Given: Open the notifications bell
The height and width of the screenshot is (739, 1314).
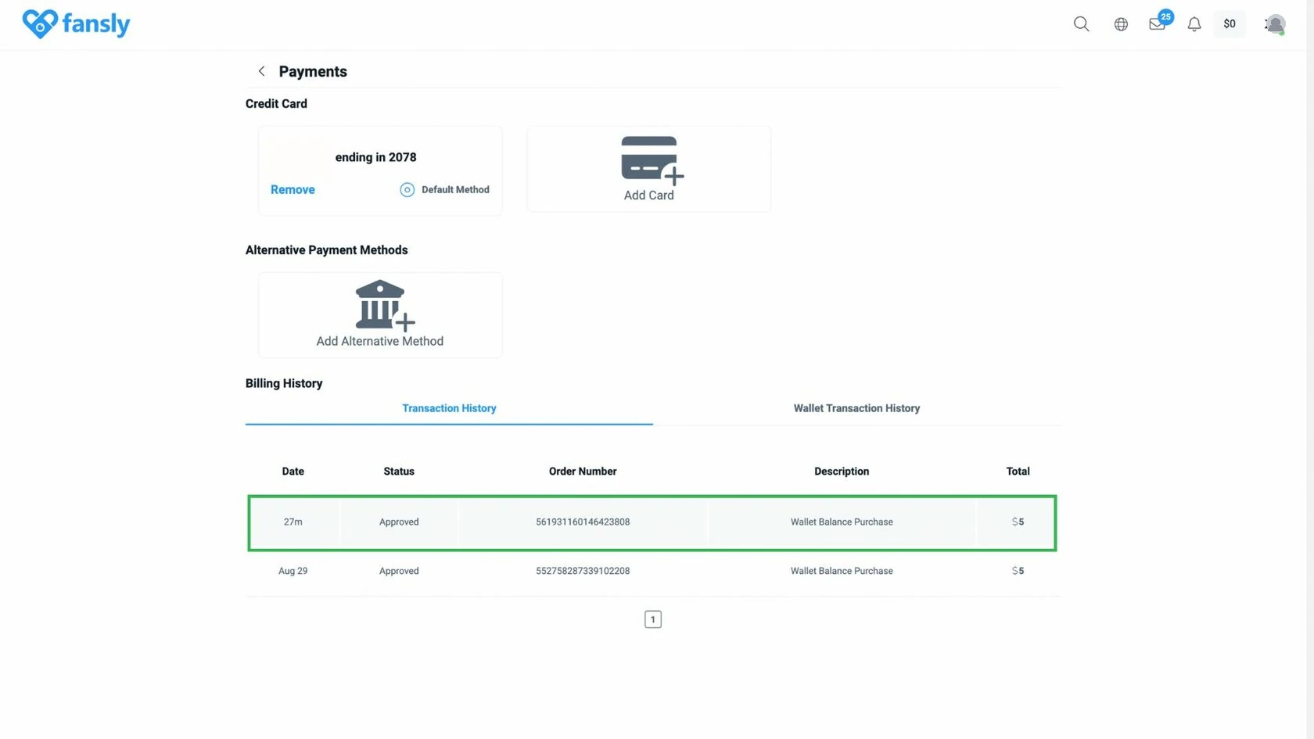Looking at the screenshot, I should point(1194,24).
